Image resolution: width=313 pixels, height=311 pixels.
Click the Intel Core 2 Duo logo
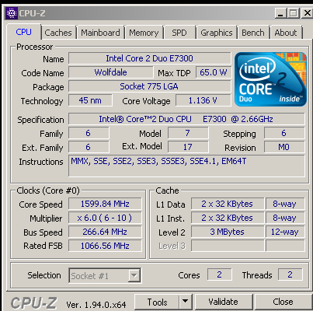click(x=270, y=79)
